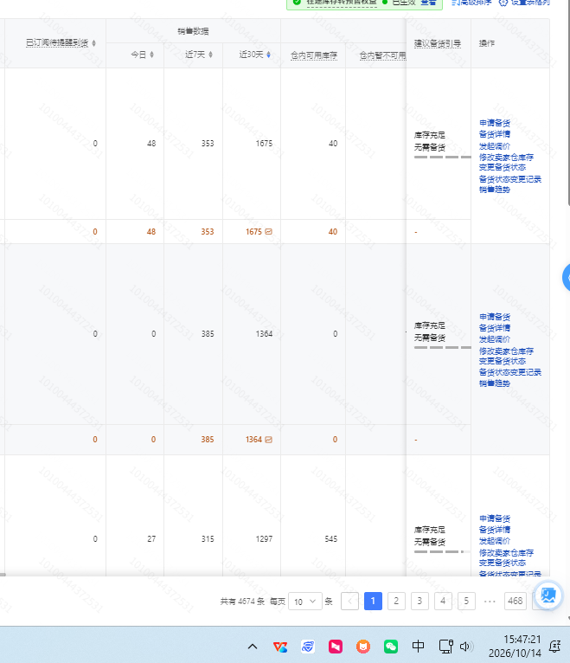Click 申请备货 in the 1297 row
This screenshot has width=570, height=663.
(x=495, y=518)
